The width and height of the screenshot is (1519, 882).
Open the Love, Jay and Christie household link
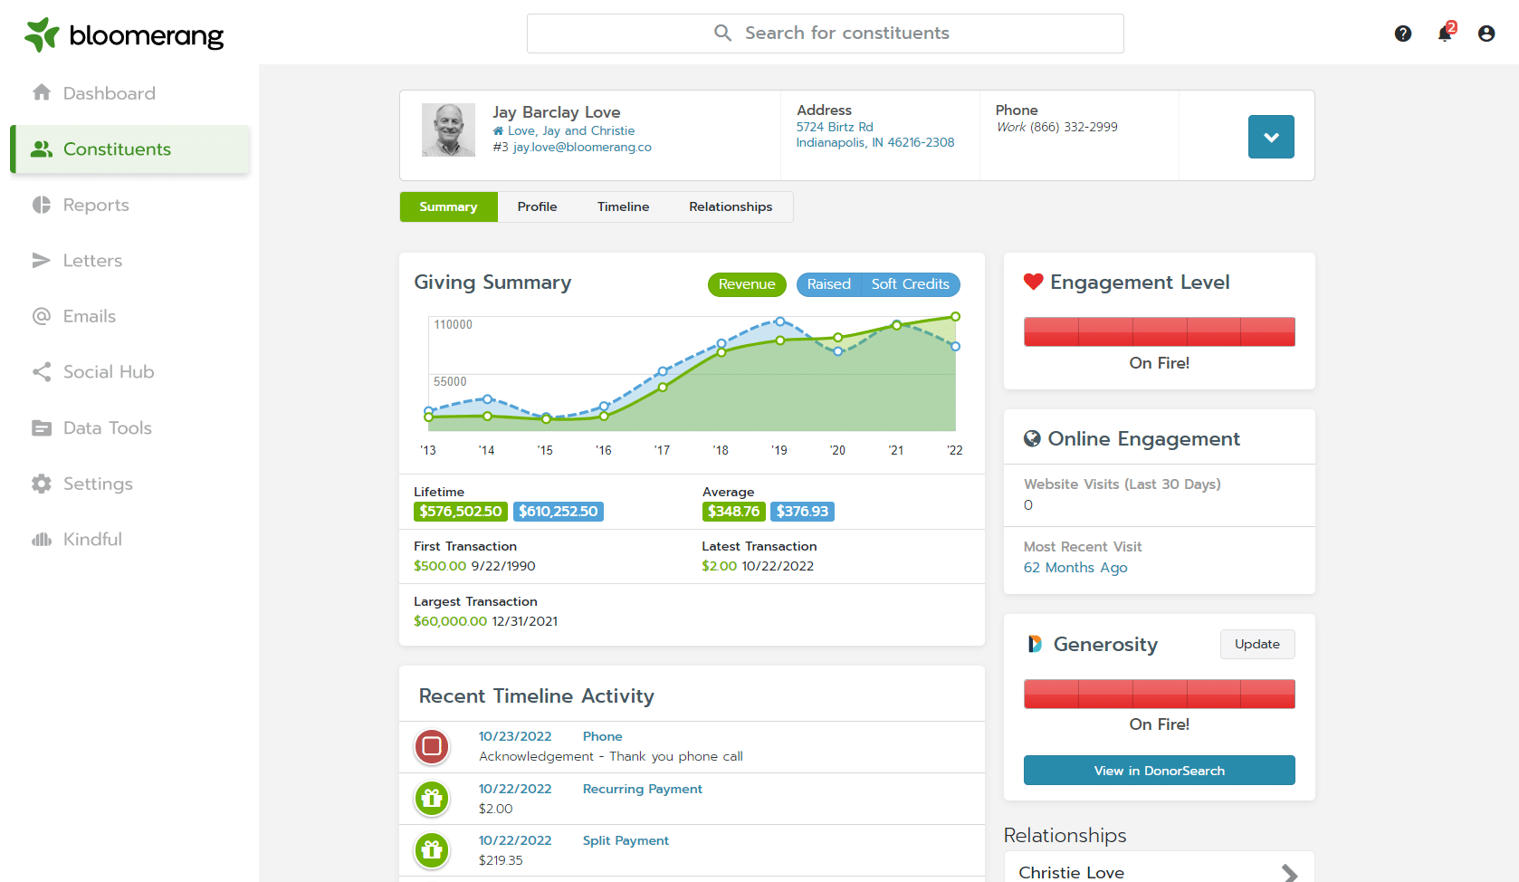tap(571, 131)
